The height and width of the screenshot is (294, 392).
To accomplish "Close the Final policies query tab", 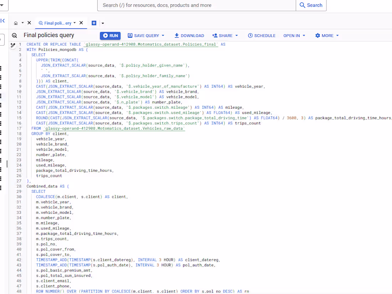I will click(x=81, y=22).
